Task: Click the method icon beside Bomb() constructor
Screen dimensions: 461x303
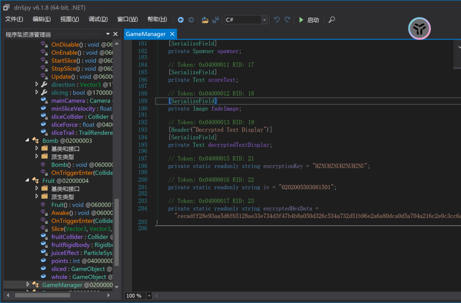Action: pos(43,165)
